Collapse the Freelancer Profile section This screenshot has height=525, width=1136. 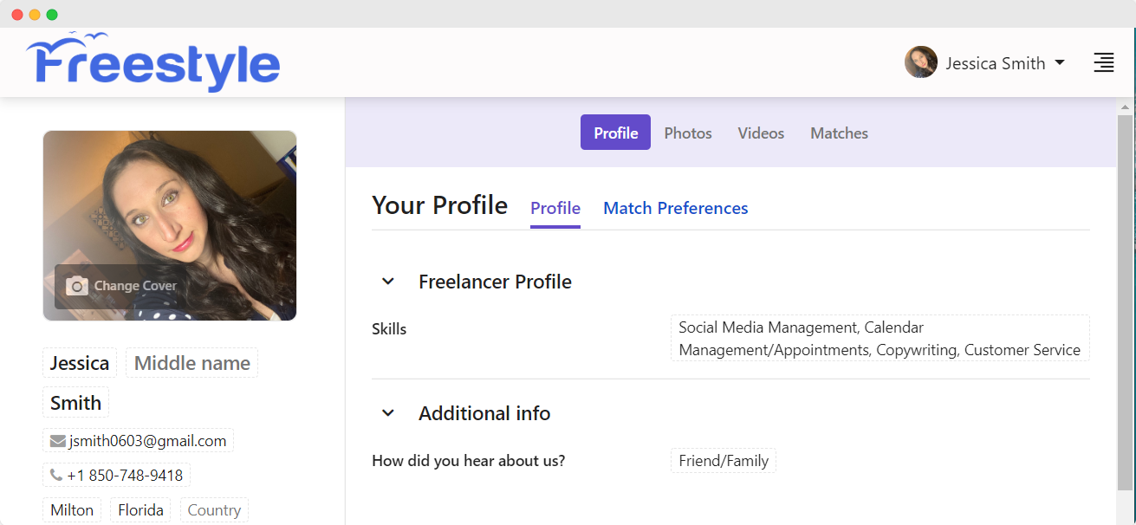point(388,282)
